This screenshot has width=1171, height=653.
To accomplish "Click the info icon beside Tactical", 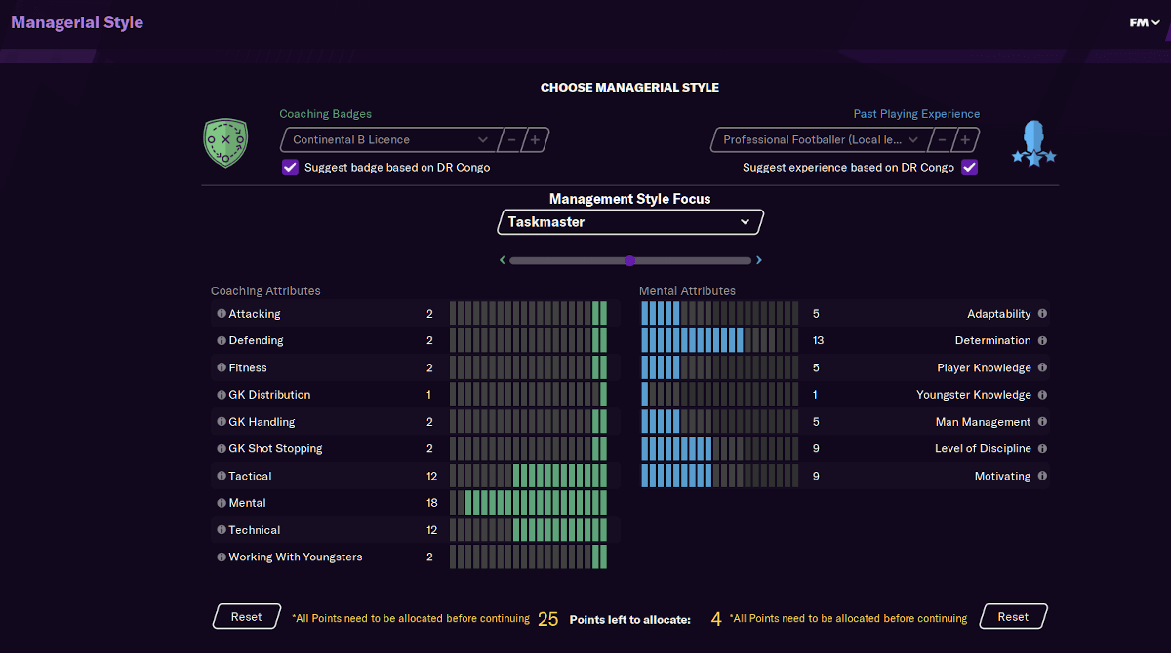I will 222,477.
